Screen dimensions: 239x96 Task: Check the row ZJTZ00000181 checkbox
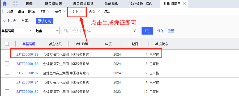point(7,82)
